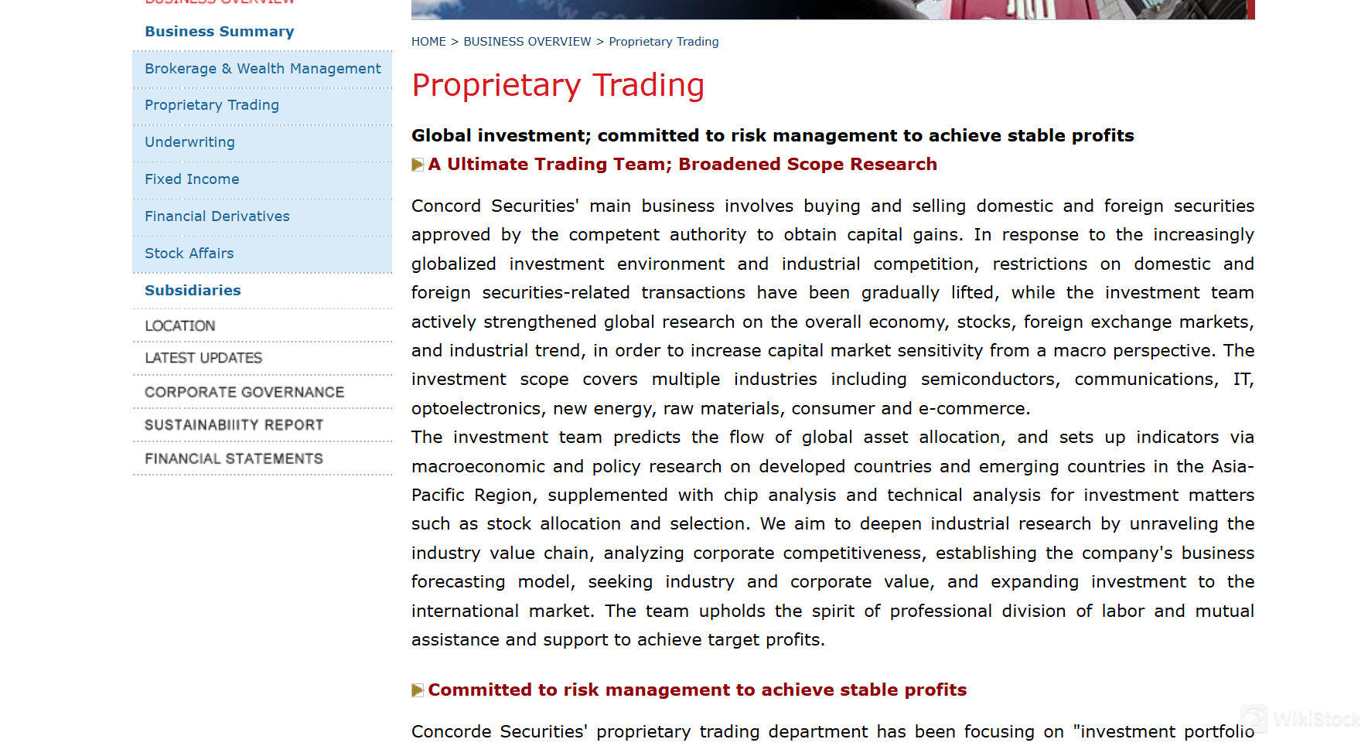
Task: Navigate to Stock Affairs
Action: tap(189, 254)
